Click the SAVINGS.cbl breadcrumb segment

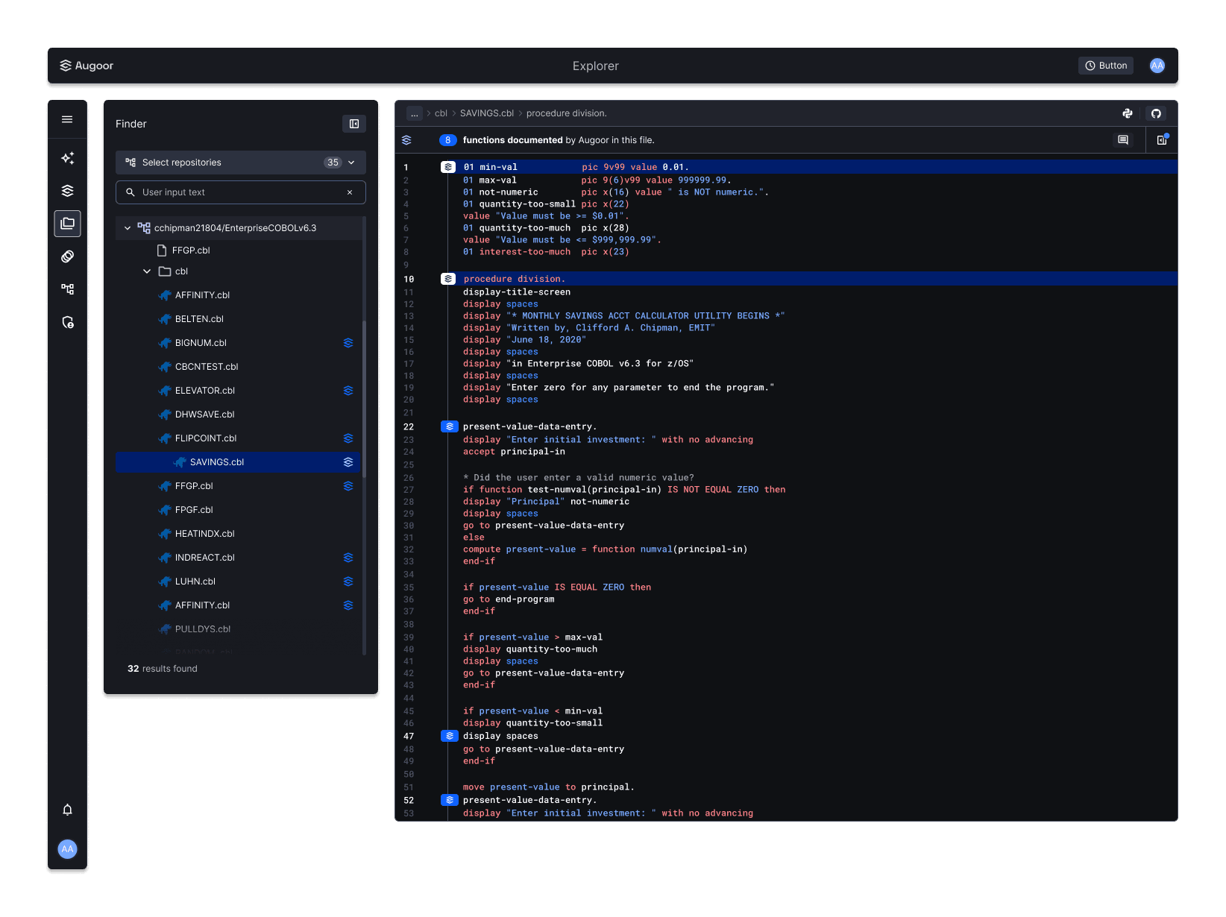[x=487, y=113]
